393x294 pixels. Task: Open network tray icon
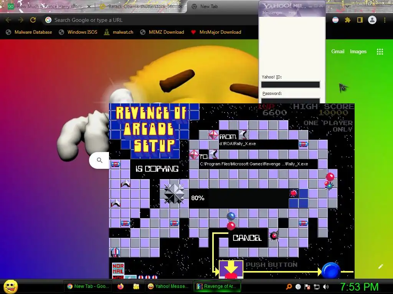[x=317, y=287]
